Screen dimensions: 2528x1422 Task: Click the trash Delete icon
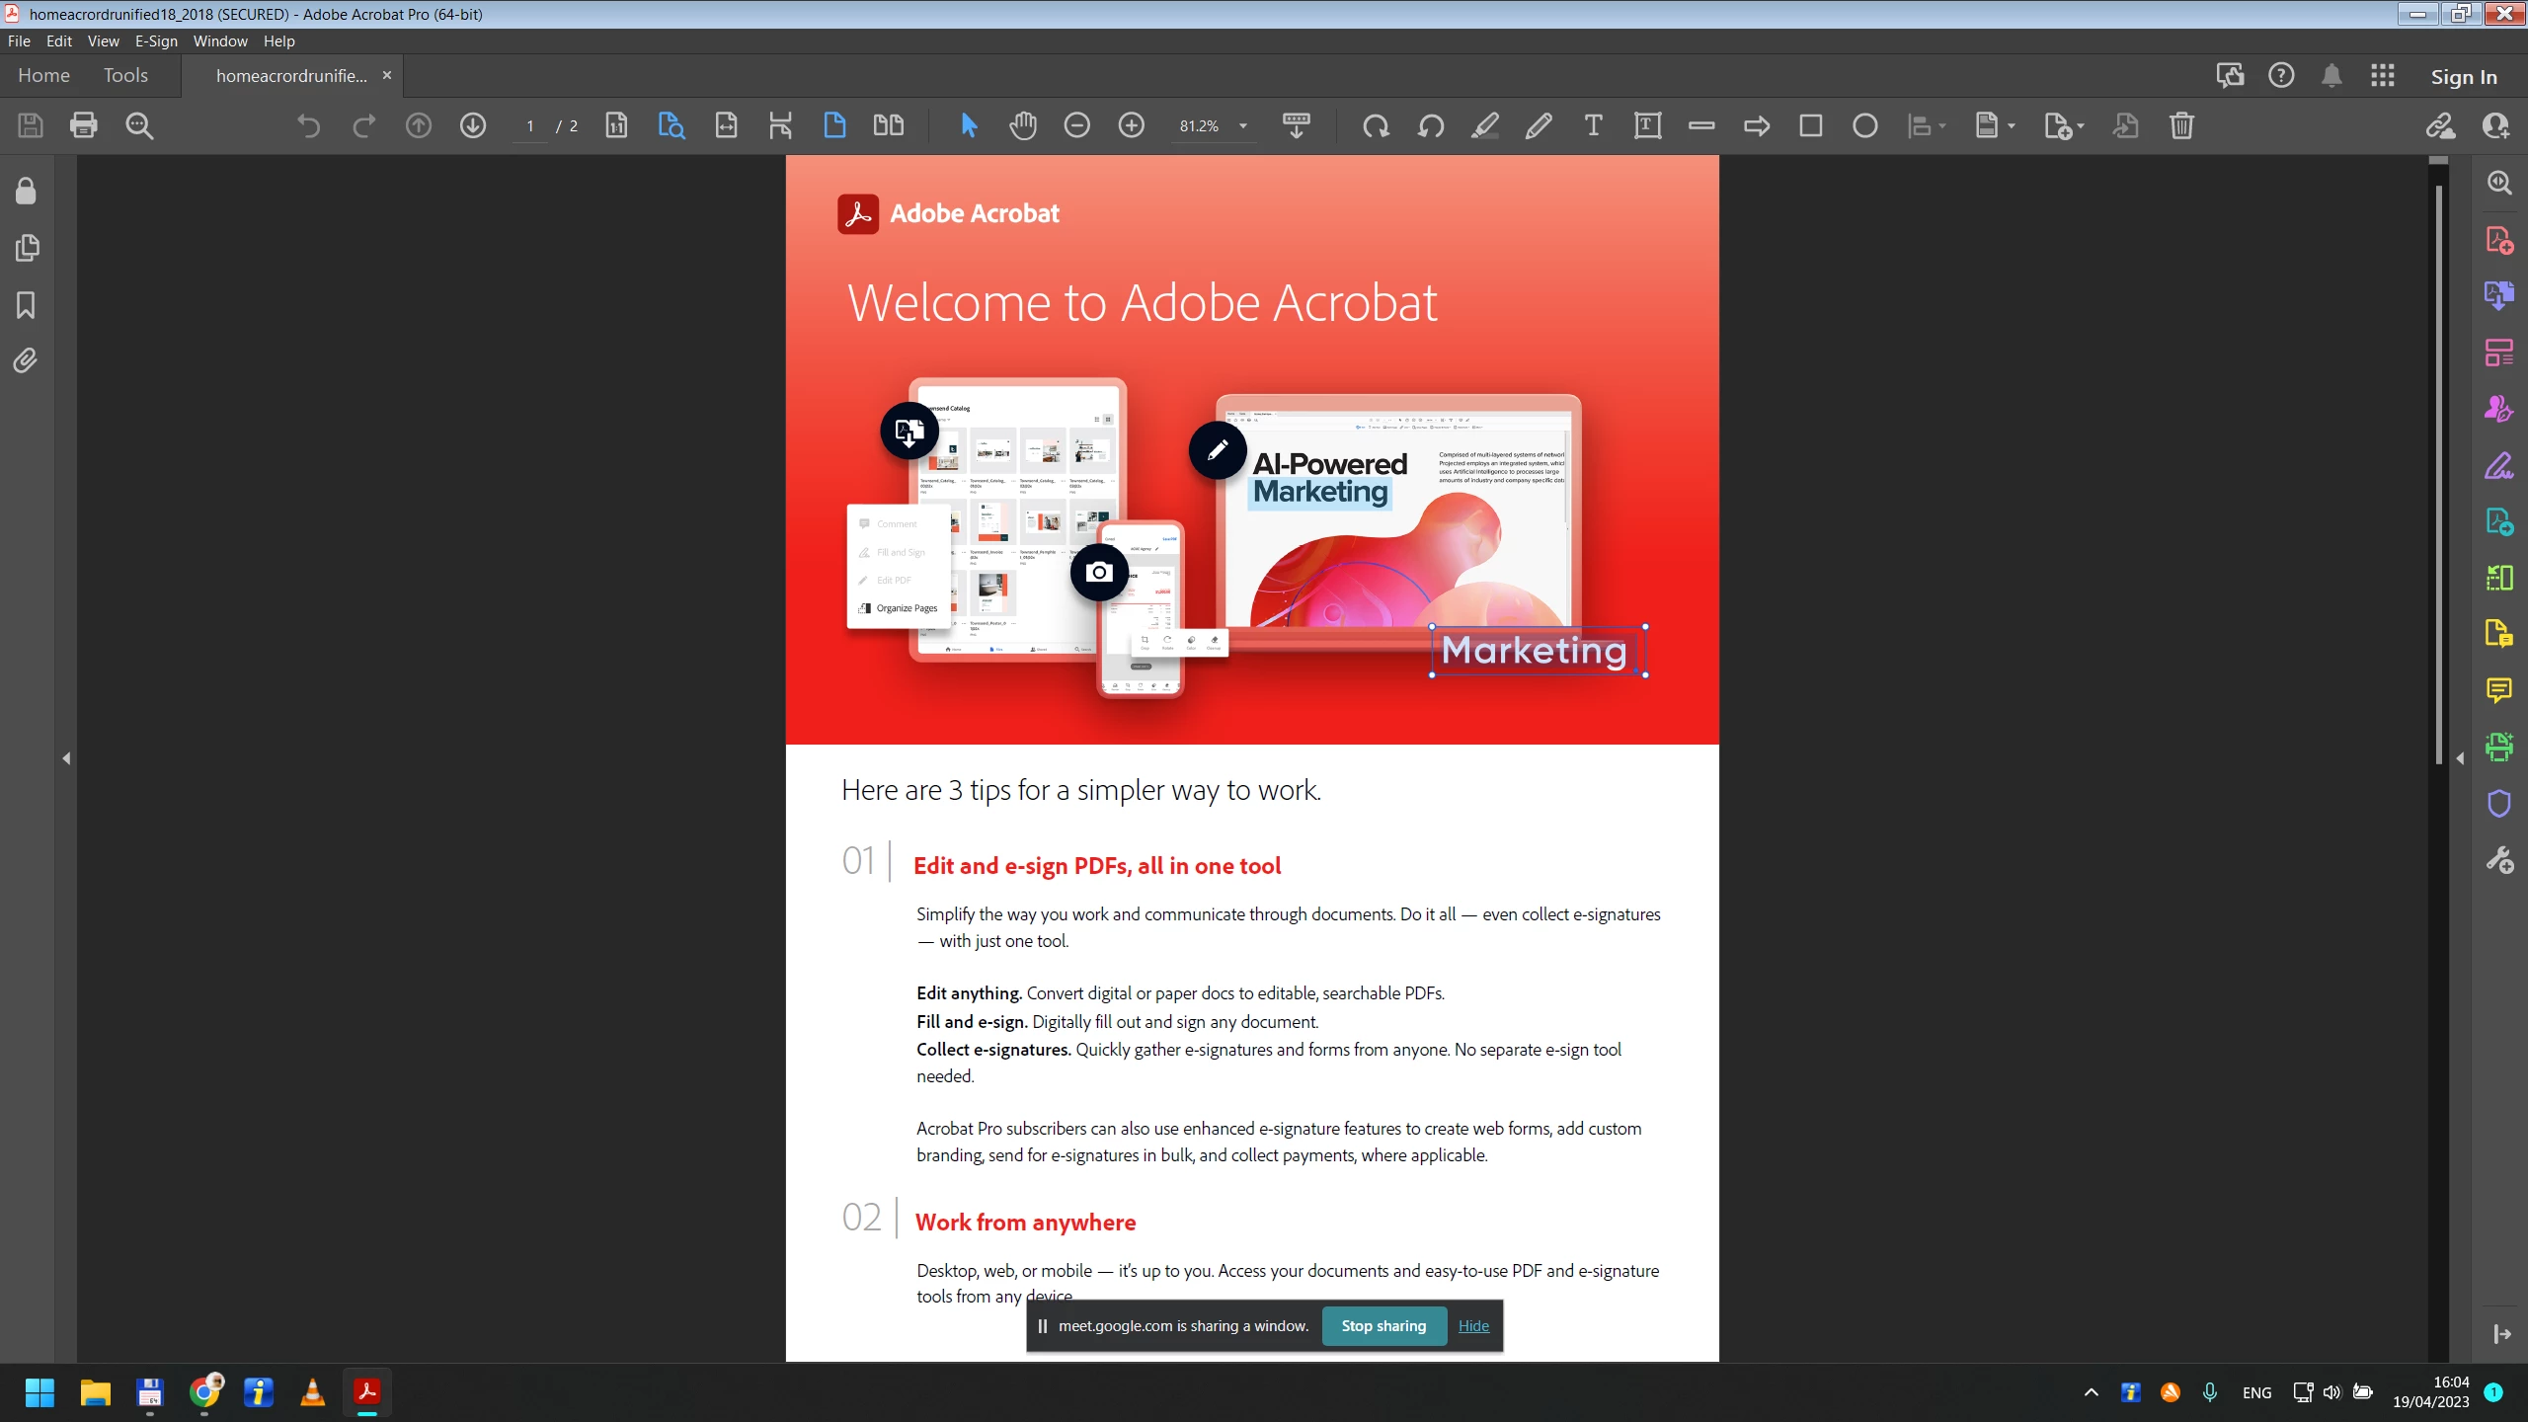[x=2181, y=125]
